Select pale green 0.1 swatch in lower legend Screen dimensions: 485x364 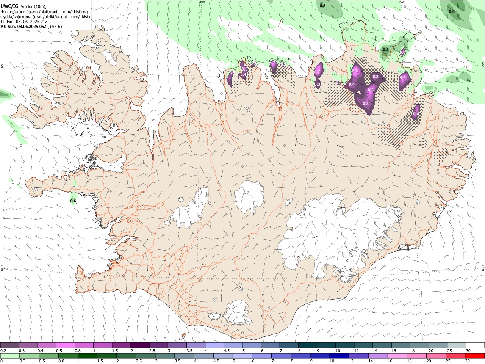point(10,356)
